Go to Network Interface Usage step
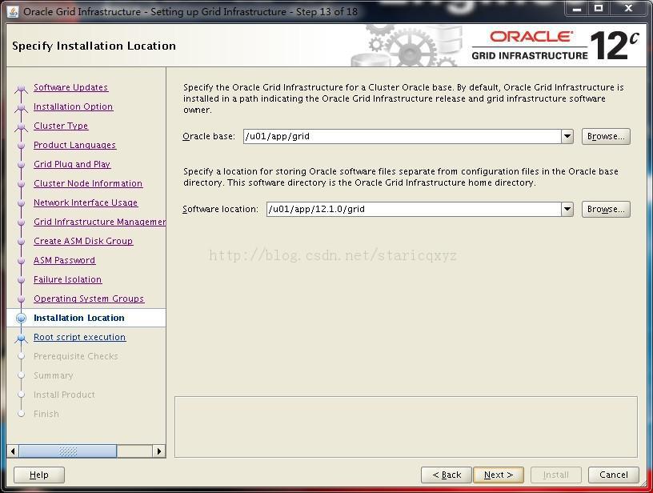 pos(86,202)
